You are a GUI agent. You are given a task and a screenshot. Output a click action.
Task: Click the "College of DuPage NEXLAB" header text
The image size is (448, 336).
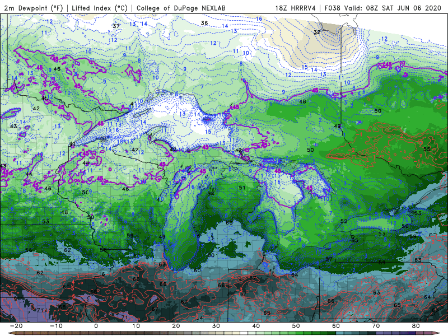tap(181, 8)
